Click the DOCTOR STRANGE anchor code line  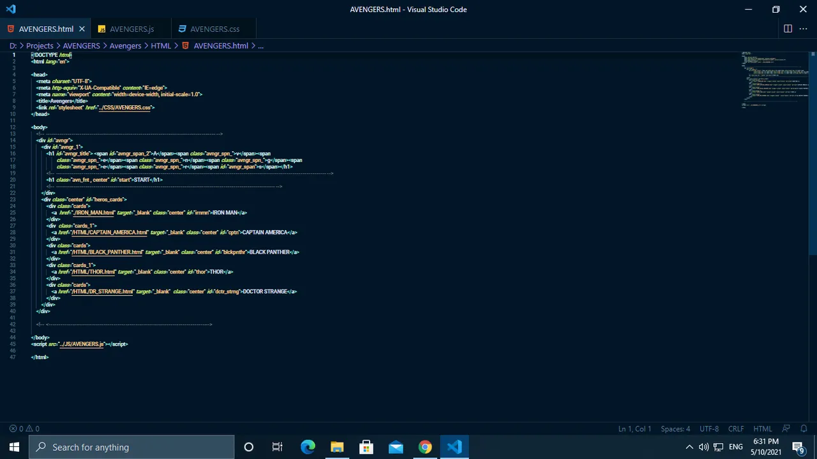pyautogui.click(x=174, y=292)
